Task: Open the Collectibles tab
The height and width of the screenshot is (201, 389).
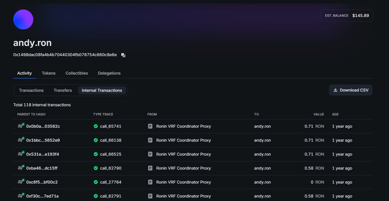Action: click(x=77, y=73)
